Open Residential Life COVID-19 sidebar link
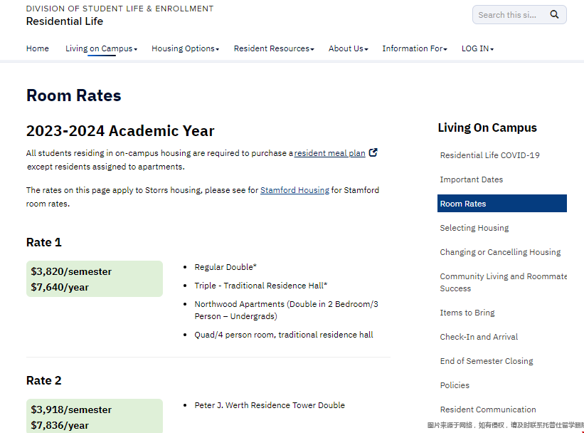Screen dimensions: 584x433 tap(489, 155)
